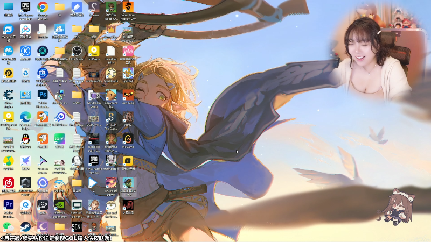Viewport: 431px width, 242px height.
Task: Open the GAME folder
Action: pyautogui.click(x=77, y=95)
